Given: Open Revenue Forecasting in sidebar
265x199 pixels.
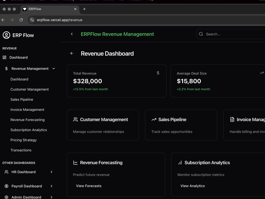Looking at the screenshot, I should (28, 120).
